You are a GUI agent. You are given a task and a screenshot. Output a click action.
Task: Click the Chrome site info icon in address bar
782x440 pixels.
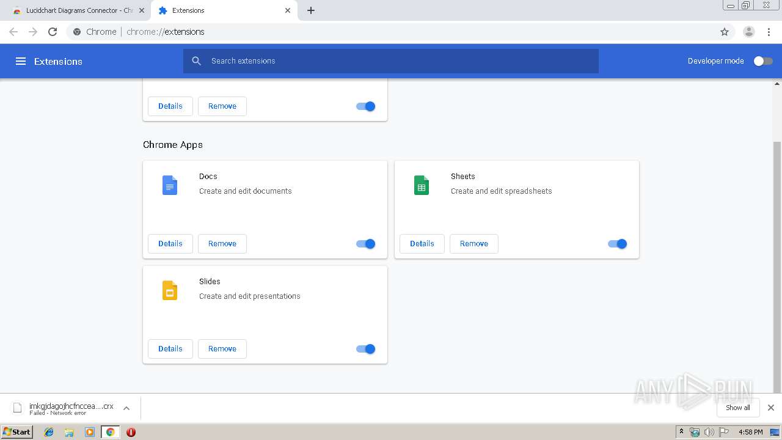(77, 32)
